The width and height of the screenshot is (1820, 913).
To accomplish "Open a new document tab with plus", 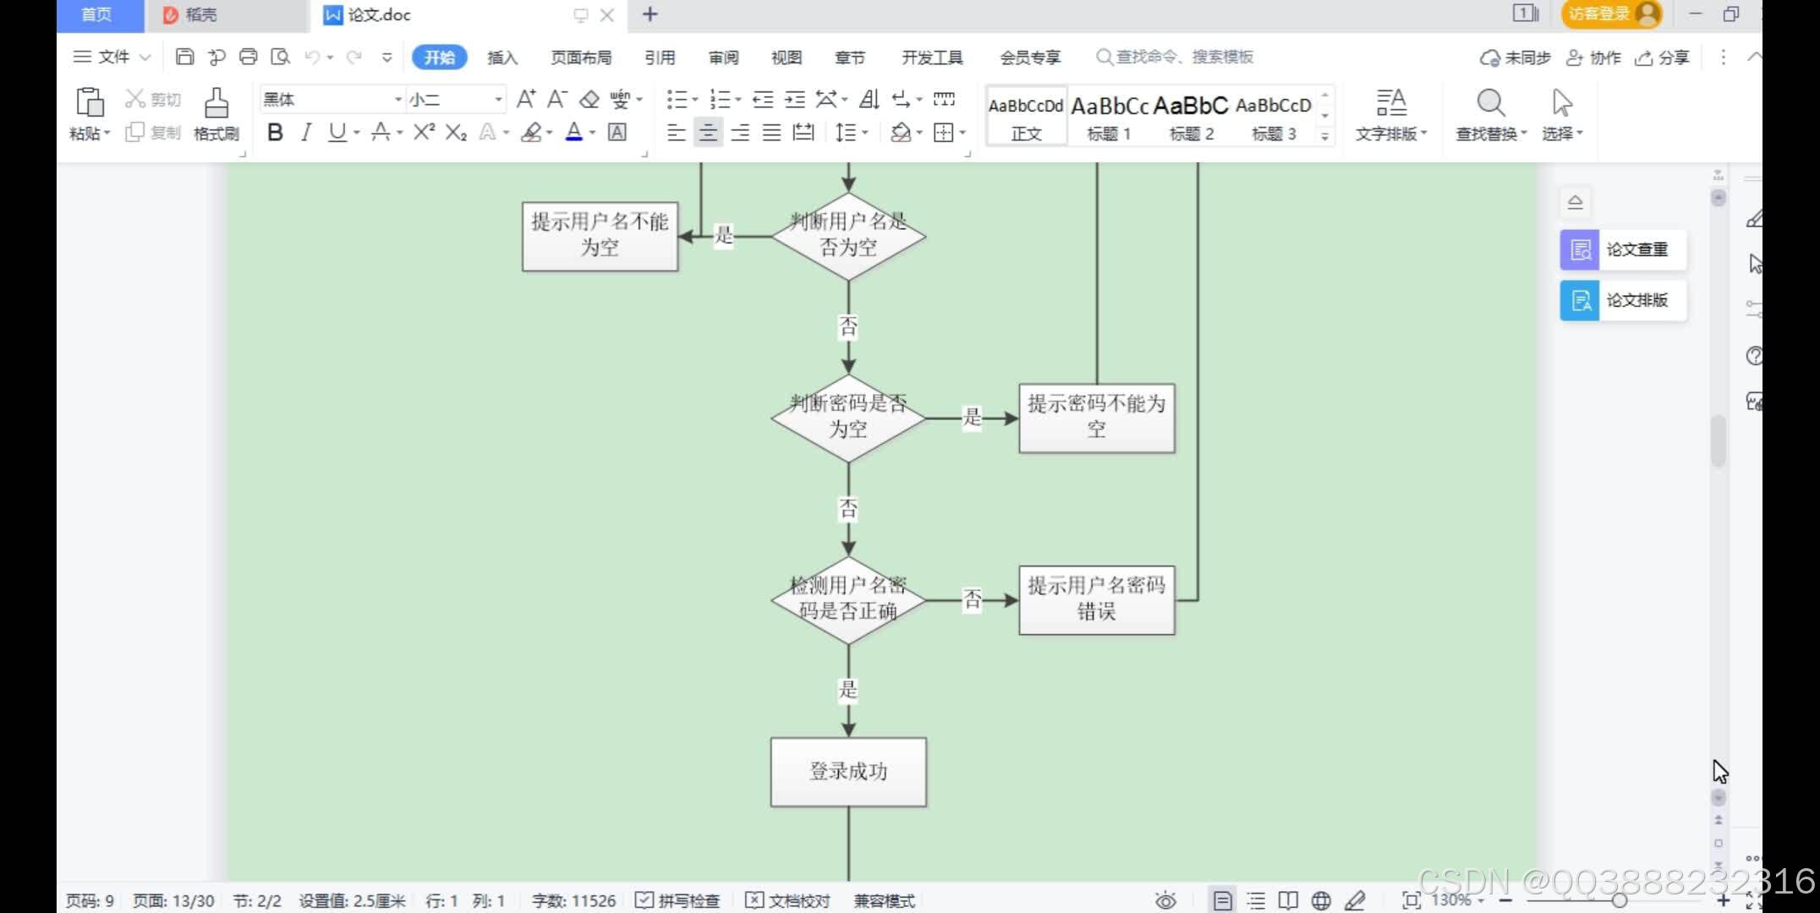I will pos(650,14).
